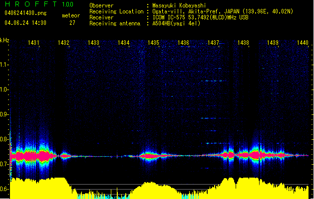Click time marker 1439
The width and height of the screenshot is (314, 199).
click(273, 43)
